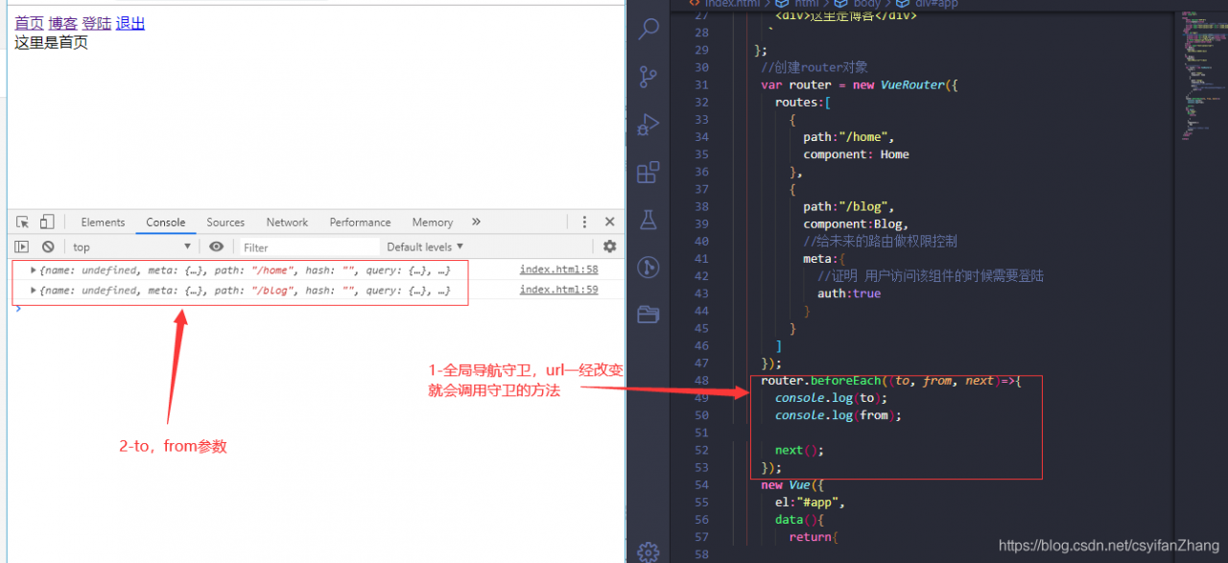Click the meta:{ line in the editor
Image resolution: width=1228 pixels, height=563 pixels.
824,259
